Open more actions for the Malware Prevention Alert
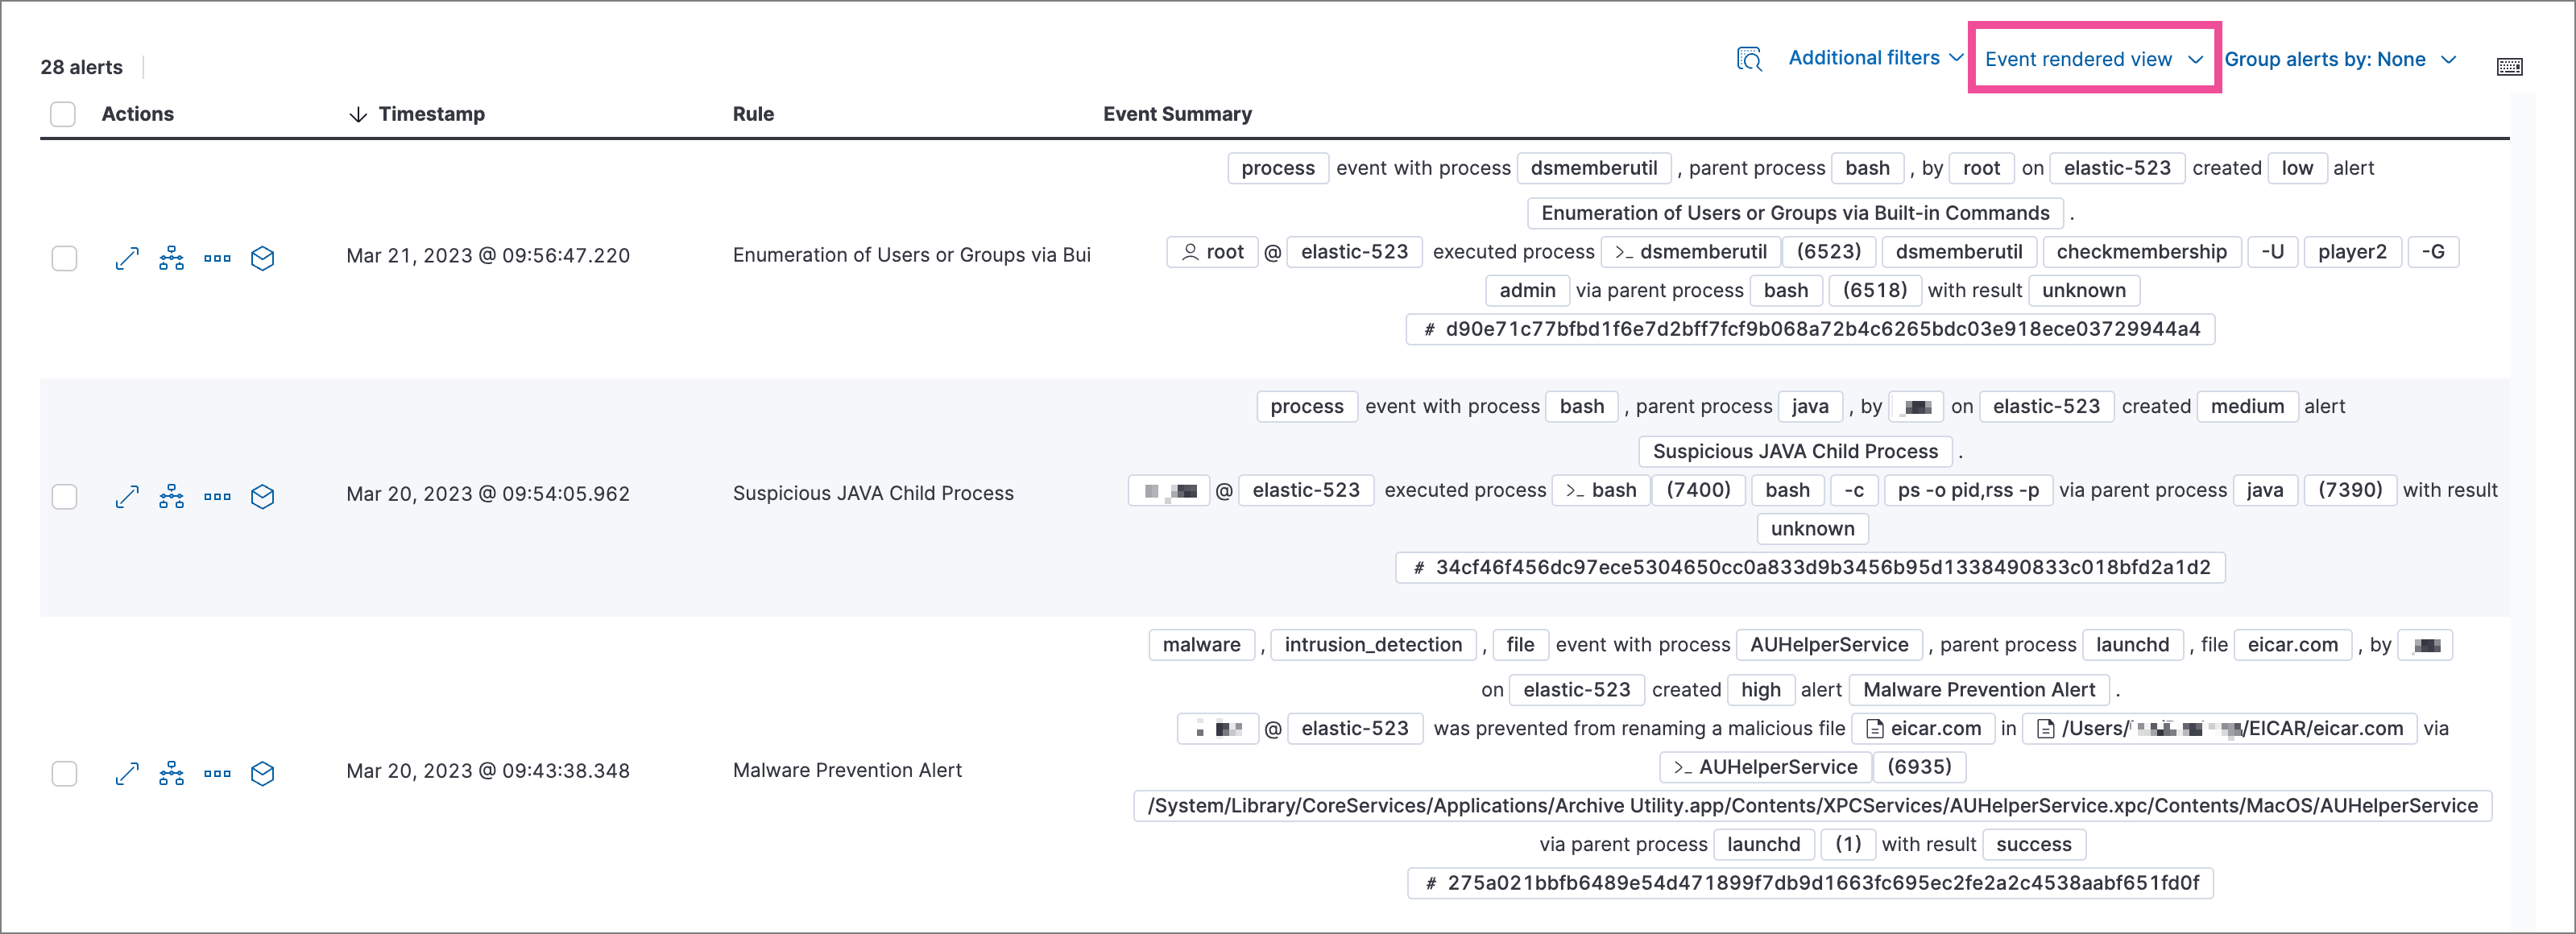 click(x=217, y=772)
